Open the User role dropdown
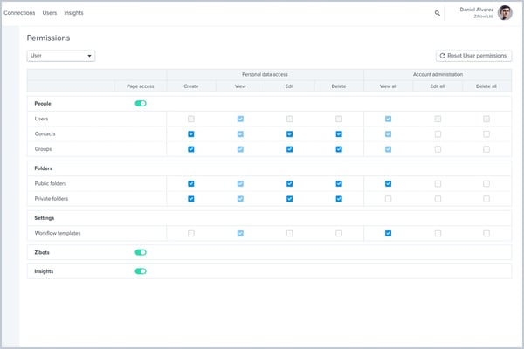 [61, 56]
